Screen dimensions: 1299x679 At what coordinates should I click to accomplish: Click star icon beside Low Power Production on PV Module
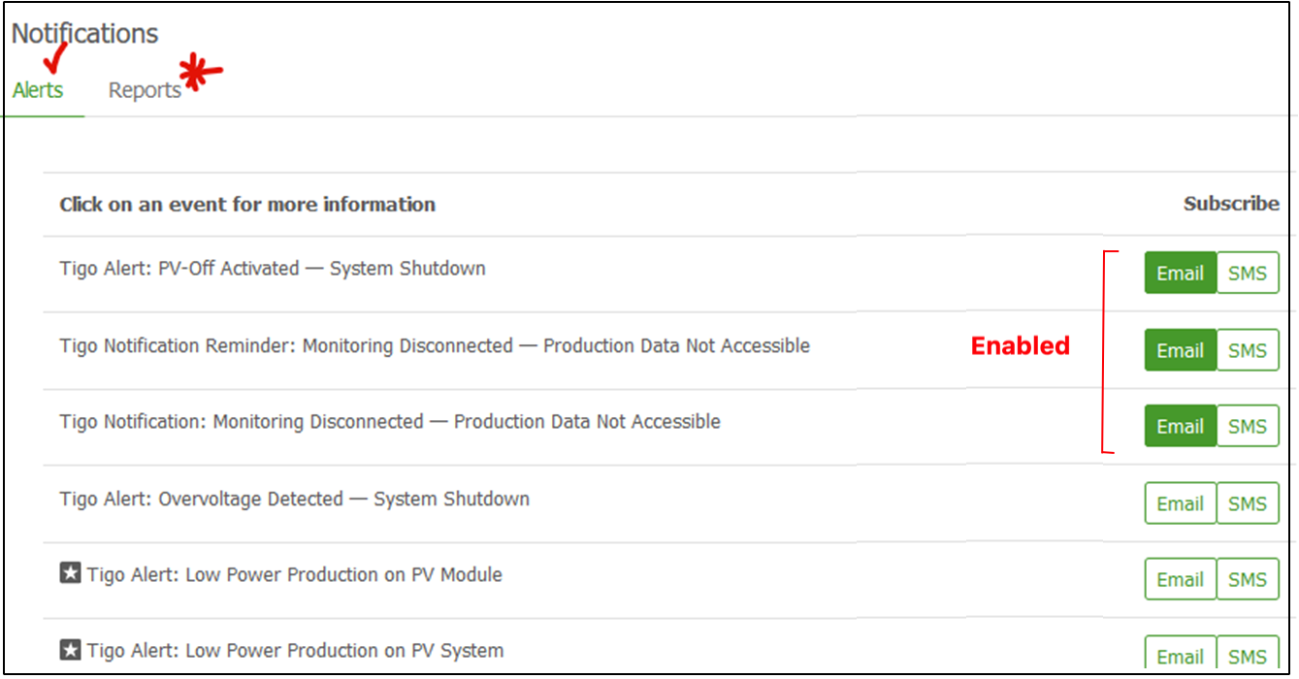(70, 574)
